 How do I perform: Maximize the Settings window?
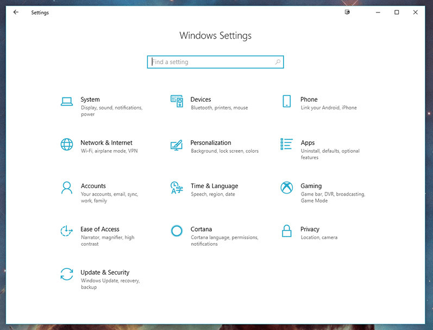click(x=397, y=12)
